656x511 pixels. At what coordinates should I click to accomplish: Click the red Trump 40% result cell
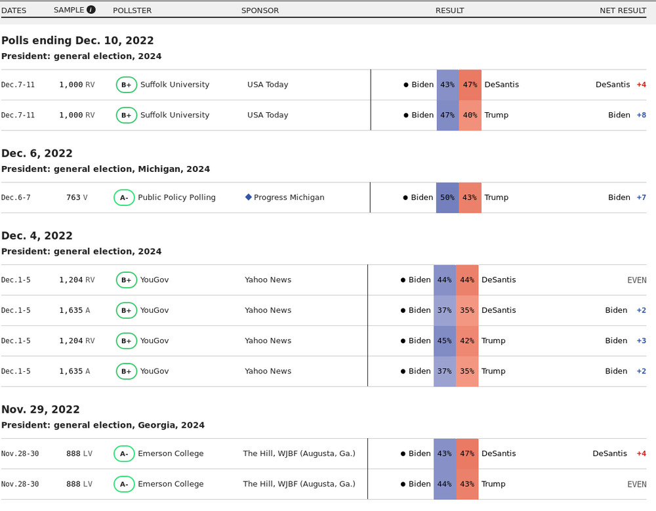470,115
